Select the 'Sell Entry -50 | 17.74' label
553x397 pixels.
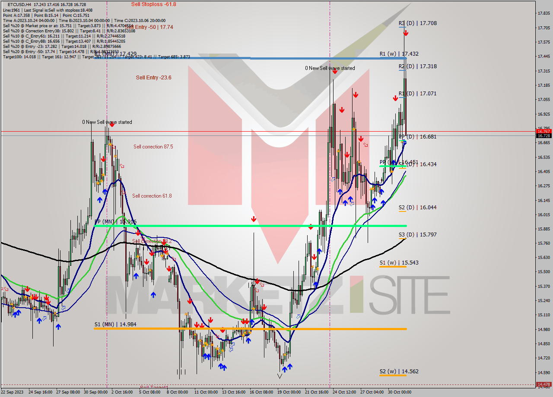149,27
